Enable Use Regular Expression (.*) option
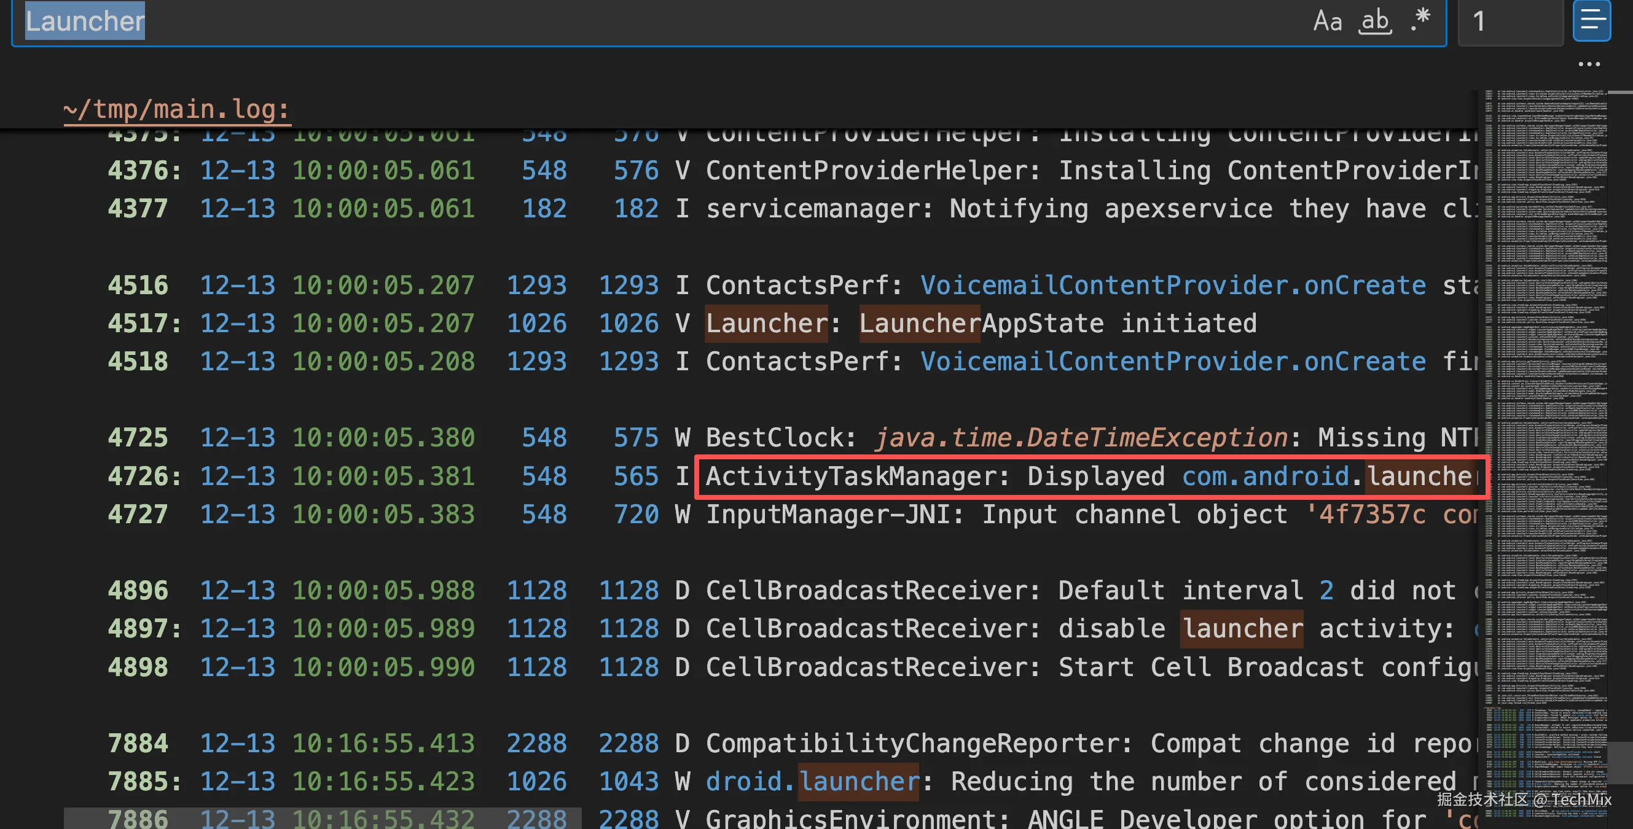Image resolution: width=1633 pixels, height=829 pixels. click(x=1420, y=20)
